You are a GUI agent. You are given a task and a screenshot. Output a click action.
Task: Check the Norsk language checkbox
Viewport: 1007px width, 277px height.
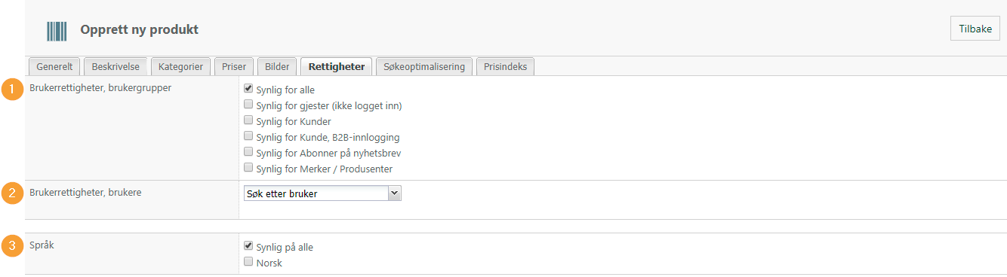[248, 262]
